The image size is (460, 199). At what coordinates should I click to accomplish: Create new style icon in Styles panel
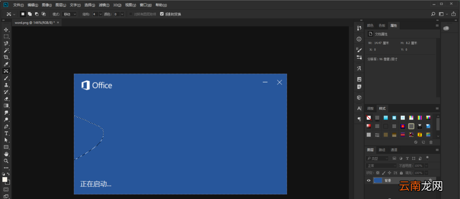(x=423, y=142)
